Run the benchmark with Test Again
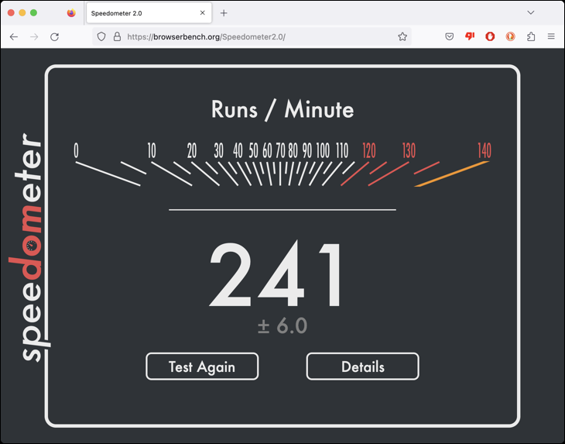Image resolution: width=565 pixels, height=444 pixels. 202,367
